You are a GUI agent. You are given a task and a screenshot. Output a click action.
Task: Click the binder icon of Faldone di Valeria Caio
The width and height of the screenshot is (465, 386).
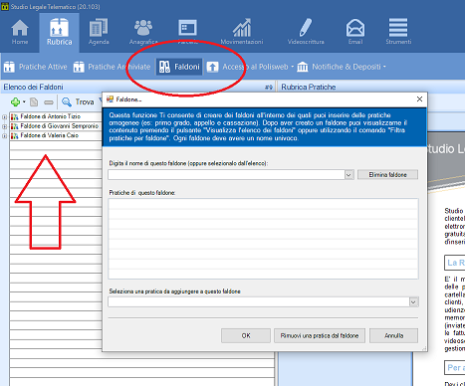point(14,135)
